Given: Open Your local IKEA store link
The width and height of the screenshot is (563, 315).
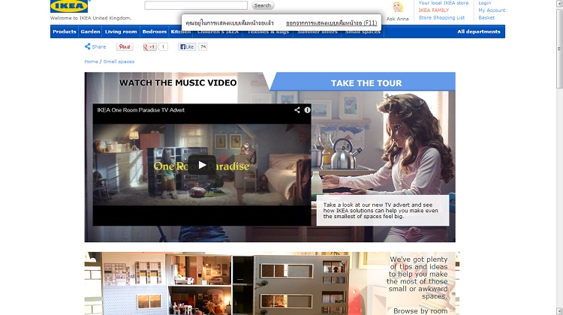Looking at the screenshot, I should click(444, 3).
